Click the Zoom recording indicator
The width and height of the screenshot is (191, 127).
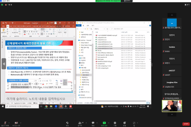tap(9, 5)
